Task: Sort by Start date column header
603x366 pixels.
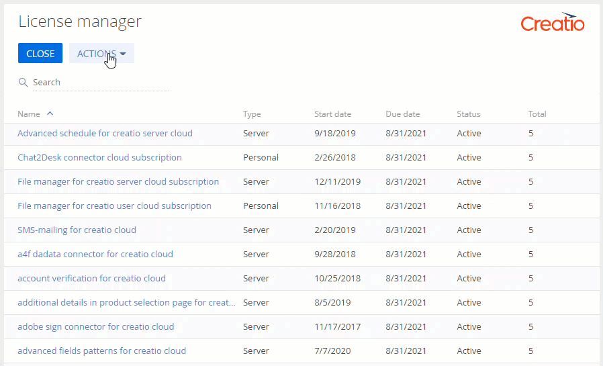Action: coord(332,114)
